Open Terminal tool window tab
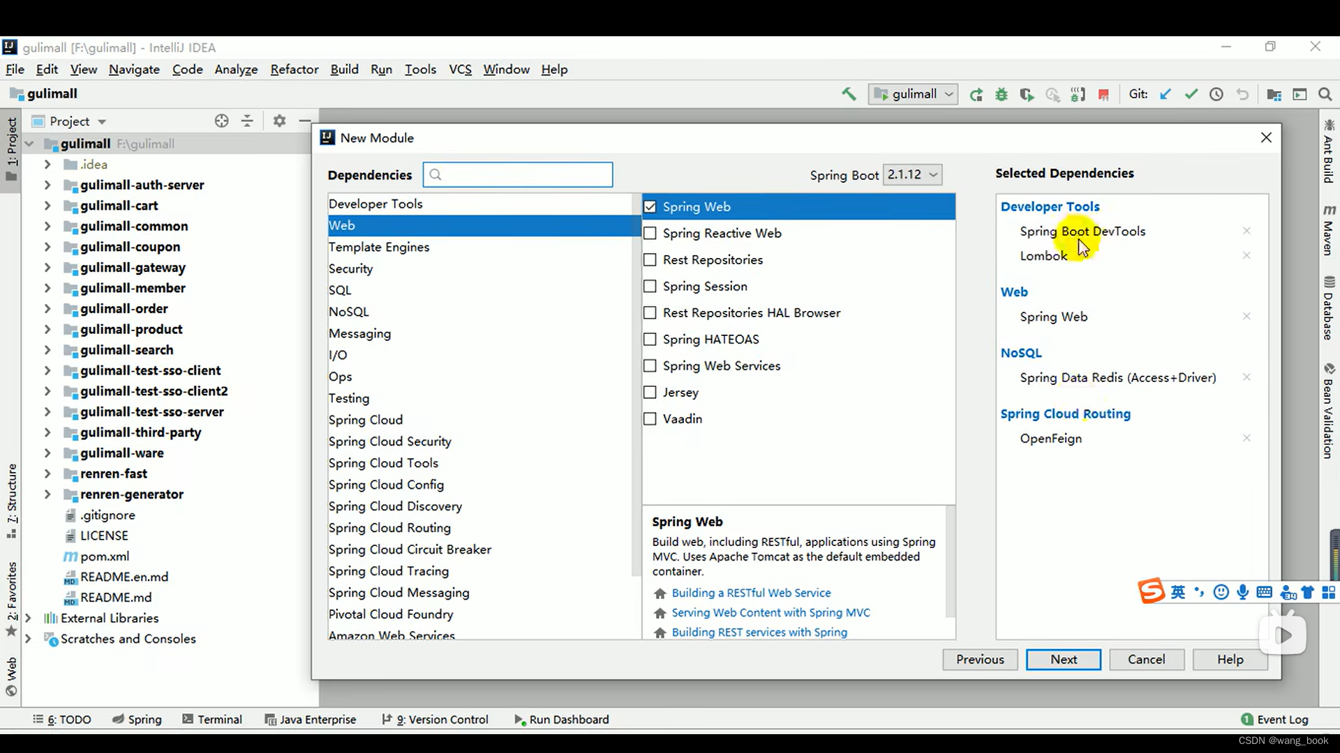Viewport: 1340px width, 753px height. pos(212,720)
